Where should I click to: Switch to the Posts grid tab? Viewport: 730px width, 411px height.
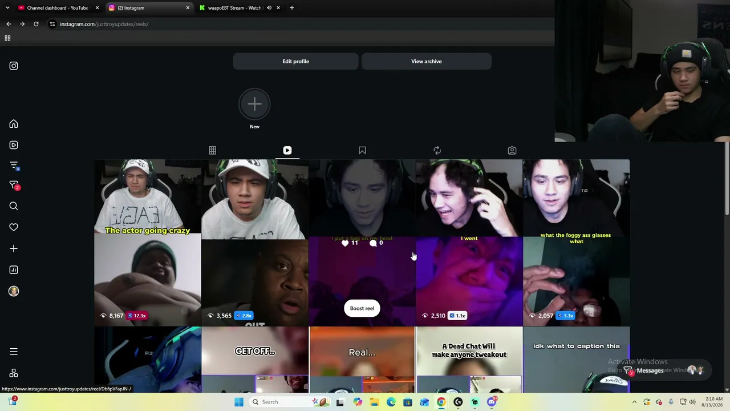tap(212, 150)
